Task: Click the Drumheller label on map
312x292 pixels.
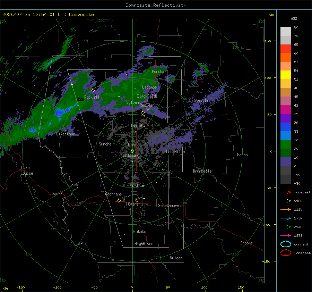Action: coord(203,171)
